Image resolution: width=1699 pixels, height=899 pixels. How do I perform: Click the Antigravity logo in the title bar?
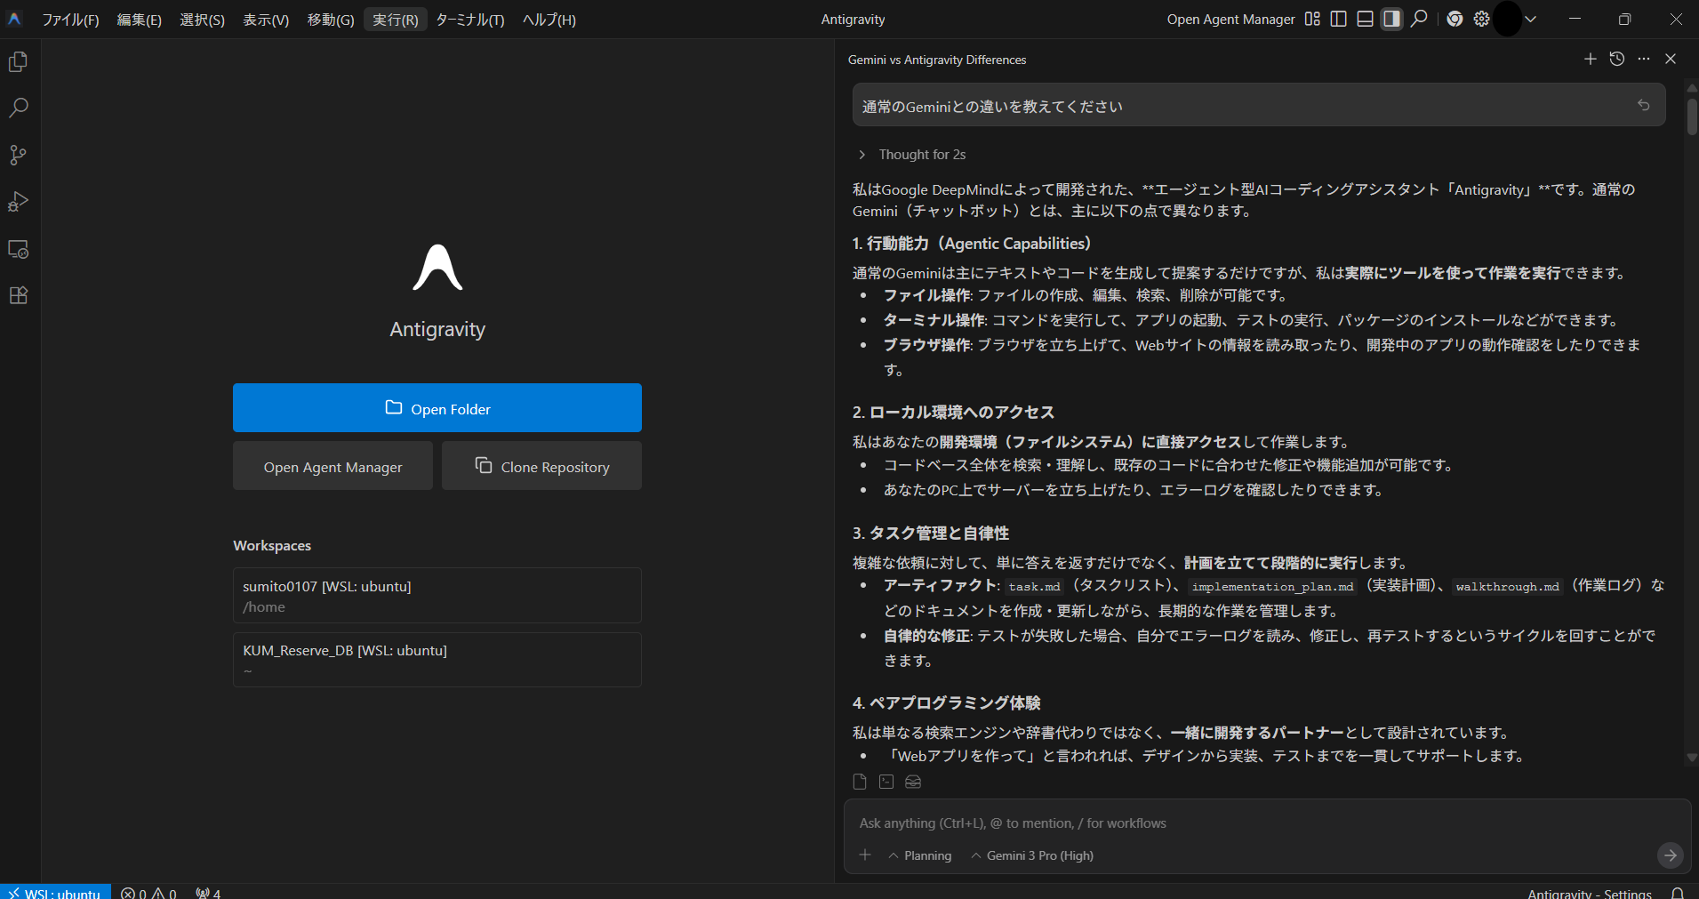click(x=14, y=19)
